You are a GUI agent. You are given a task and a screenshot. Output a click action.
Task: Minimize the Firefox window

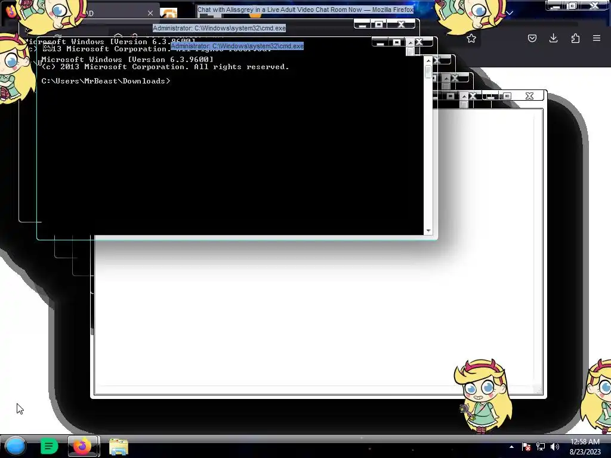(556, 5)
